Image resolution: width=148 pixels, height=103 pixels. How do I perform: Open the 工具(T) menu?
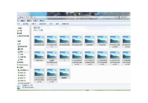pos(36,21)
